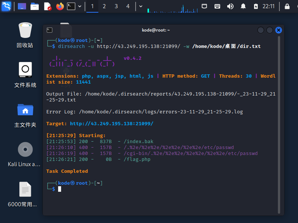Open the terminal window menu icon in titlebar
The height and width of the screenshot is (223, 298).
(x=50, y=30)
